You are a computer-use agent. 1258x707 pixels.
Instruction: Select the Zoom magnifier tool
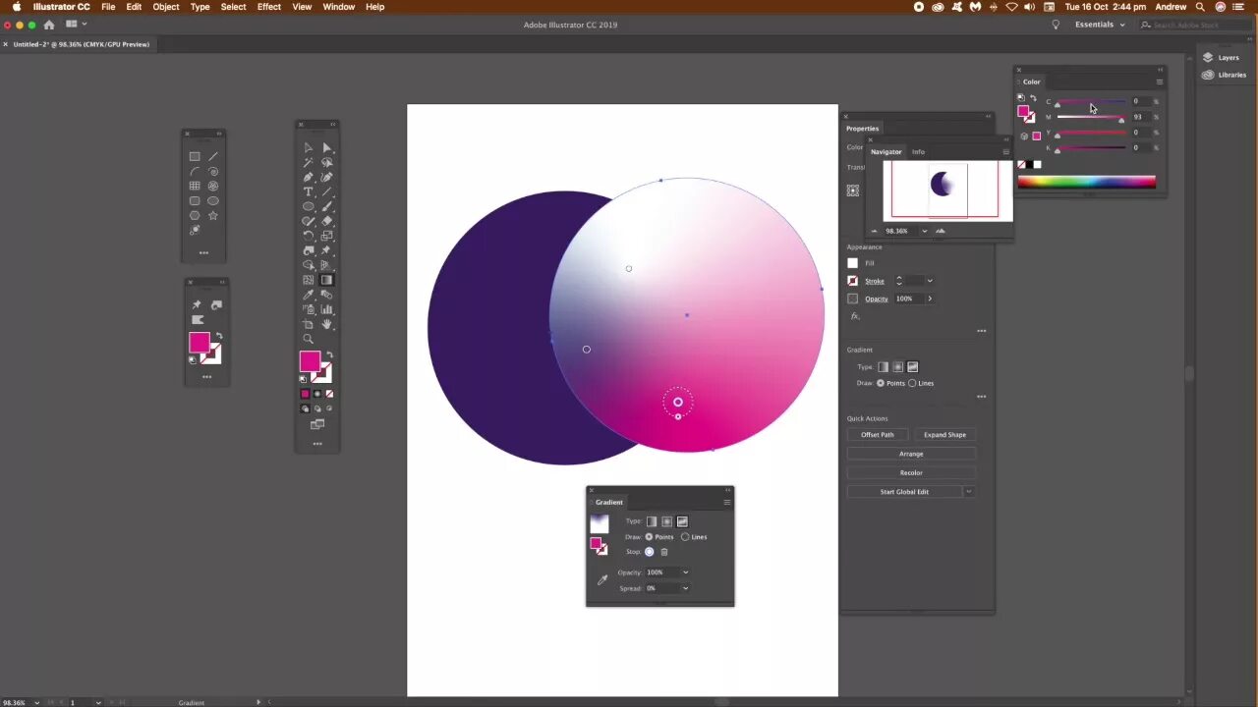308,339
